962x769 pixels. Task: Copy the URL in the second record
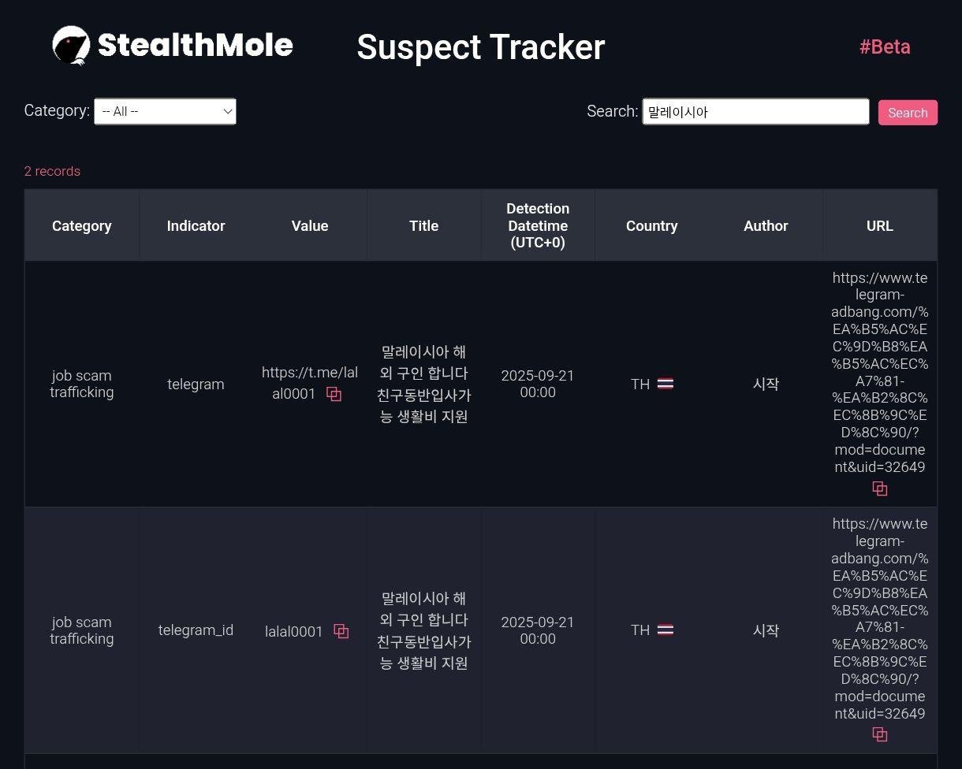880,735
